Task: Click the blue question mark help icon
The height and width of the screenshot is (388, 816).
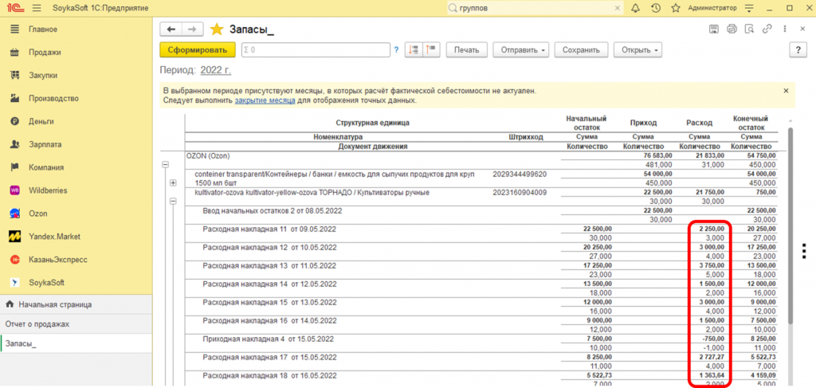Action: (396, 50)
